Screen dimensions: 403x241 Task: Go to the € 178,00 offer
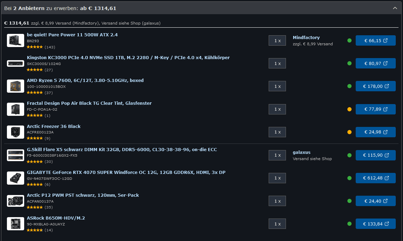375,86
